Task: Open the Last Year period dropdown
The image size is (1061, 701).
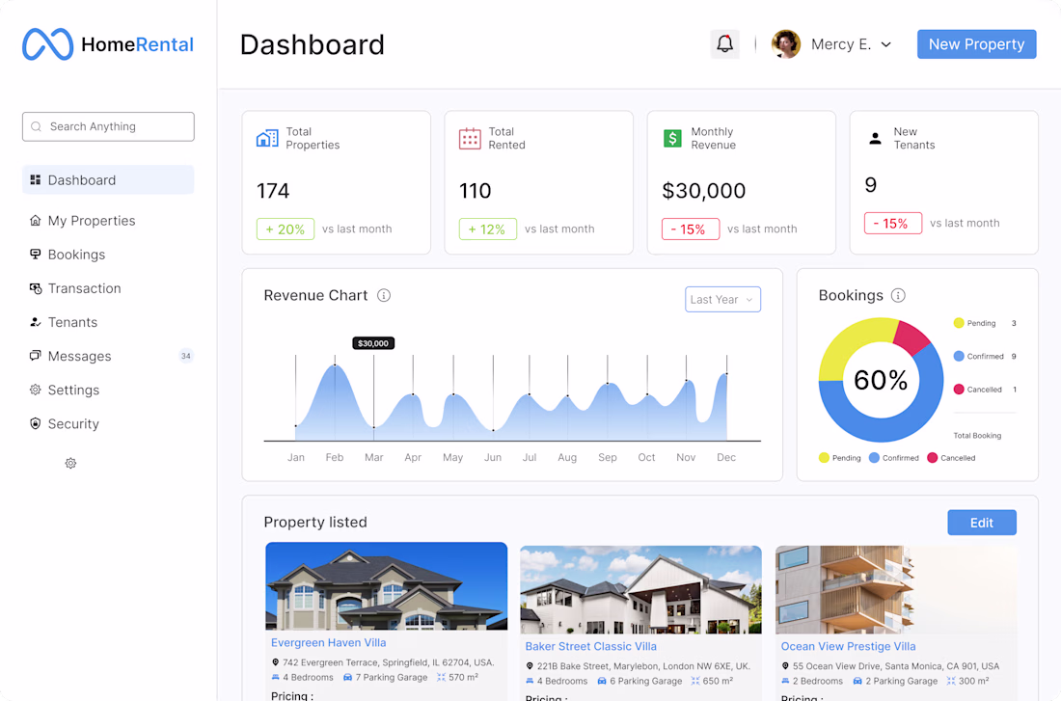Action: pyautogui.click(x=722, y=300)
